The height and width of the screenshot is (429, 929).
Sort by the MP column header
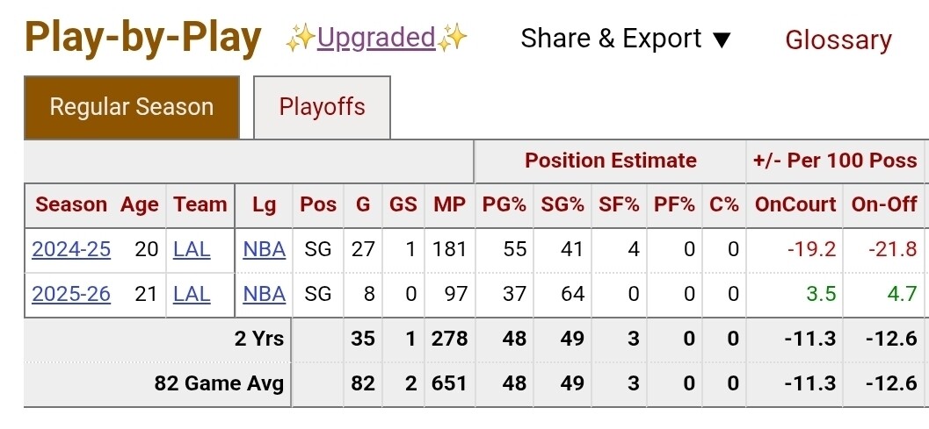(450, 204)
